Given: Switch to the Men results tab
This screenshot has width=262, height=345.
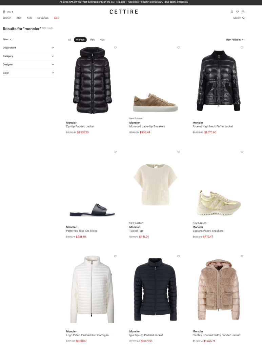Looking at the screenshot, I should pyautogui.click(x=92, y=40).
